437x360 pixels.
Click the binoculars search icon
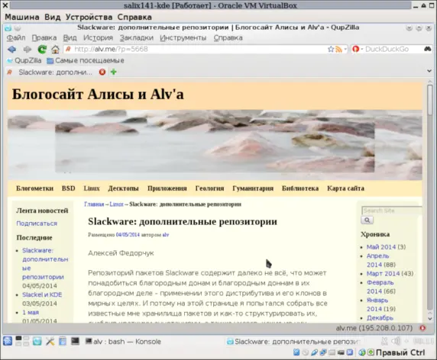(428, 50)
